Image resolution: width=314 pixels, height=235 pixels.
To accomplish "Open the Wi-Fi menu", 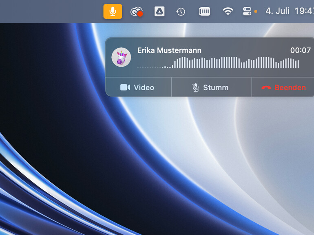I will pos(228,11).
